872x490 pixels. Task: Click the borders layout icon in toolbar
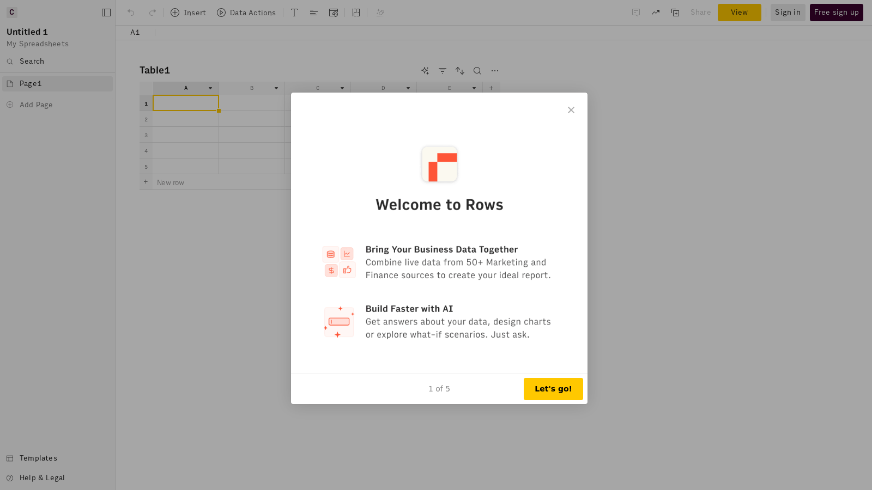(356, 13)
